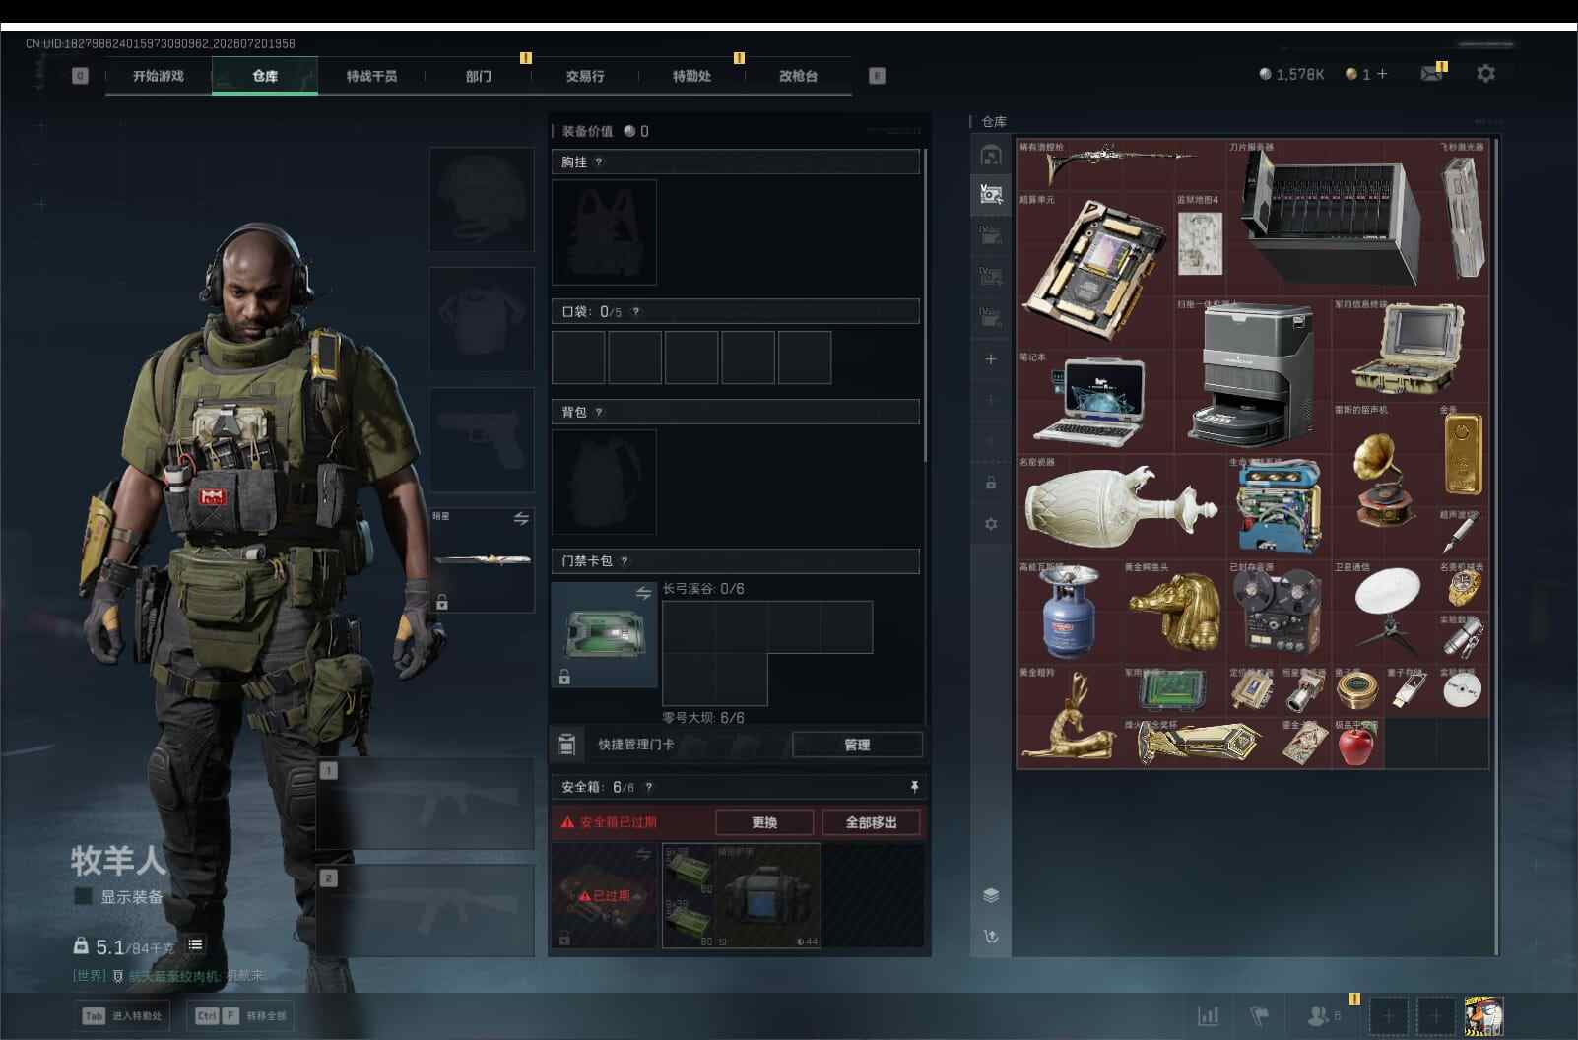1578x1040 pixels.
Task: Open the settings gear icon
Action: coord(1485,74)
